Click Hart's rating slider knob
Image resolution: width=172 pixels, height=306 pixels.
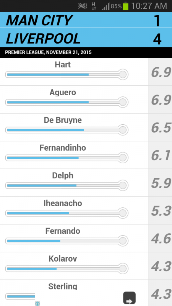tap(123, 74)
